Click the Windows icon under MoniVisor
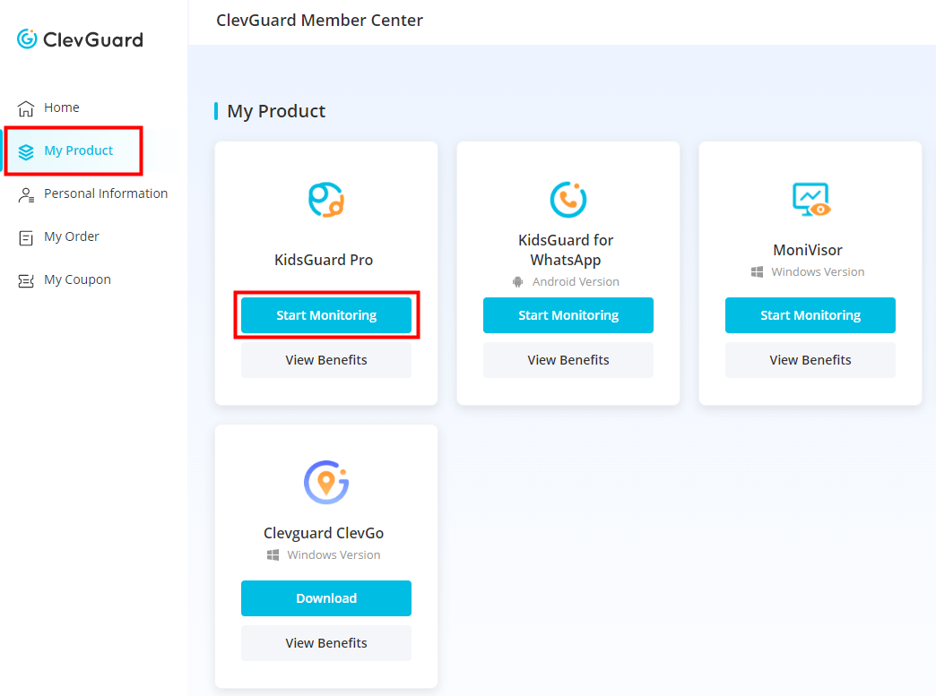 [x=757, y=272]
